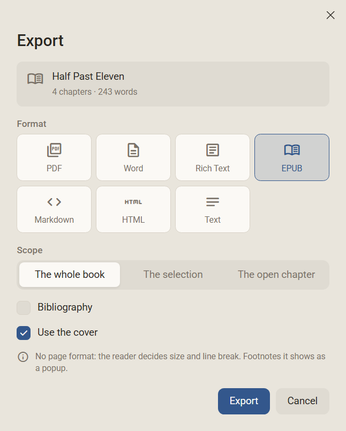Click the Half Past Eleven book title
The height and width of the screenshot is (431, 346).
tap(88, 77)
